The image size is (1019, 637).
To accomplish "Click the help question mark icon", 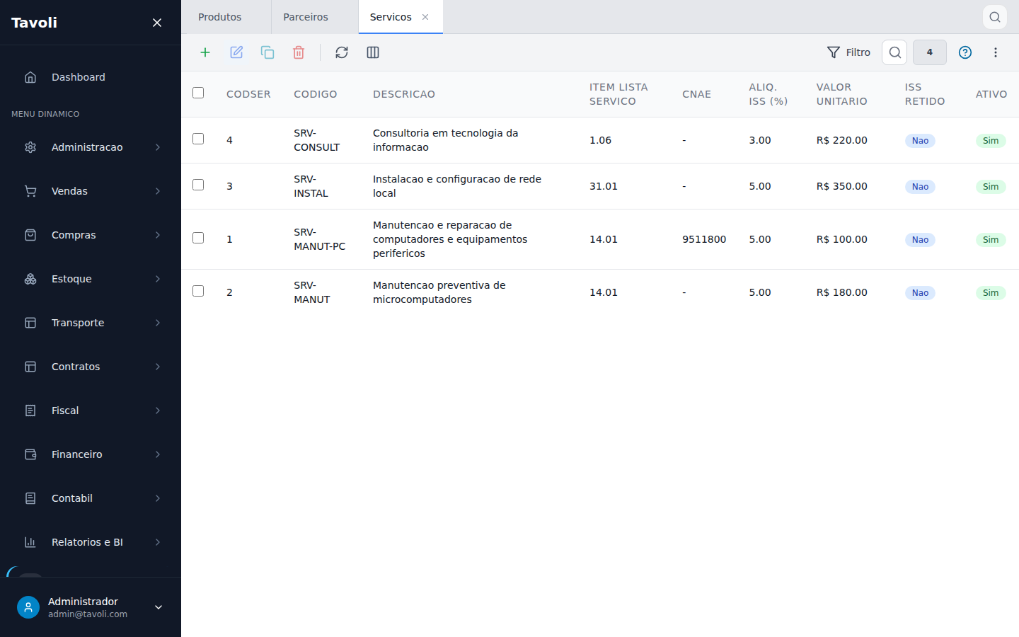I will click(965, 52).
